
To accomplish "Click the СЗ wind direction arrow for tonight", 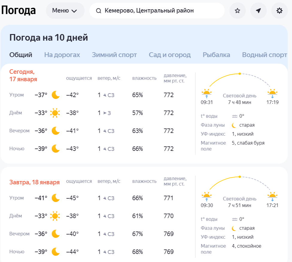I will click(104, 148).
